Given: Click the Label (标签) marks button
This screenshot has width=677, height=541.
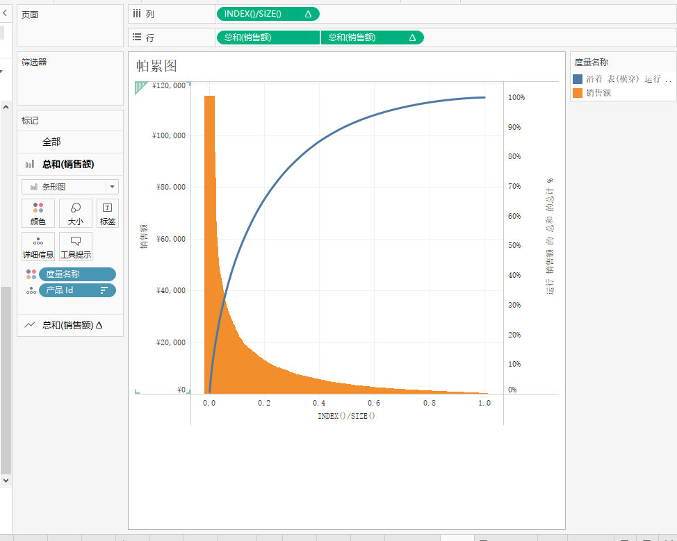Looking at the screenshot, I should (x=108, y=213).
